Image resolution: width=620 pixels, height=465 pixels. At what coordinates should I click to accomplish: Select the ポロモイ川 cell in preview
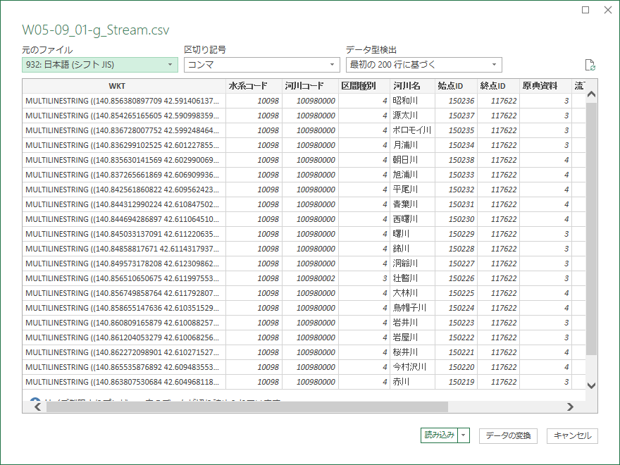pos(411,130)
